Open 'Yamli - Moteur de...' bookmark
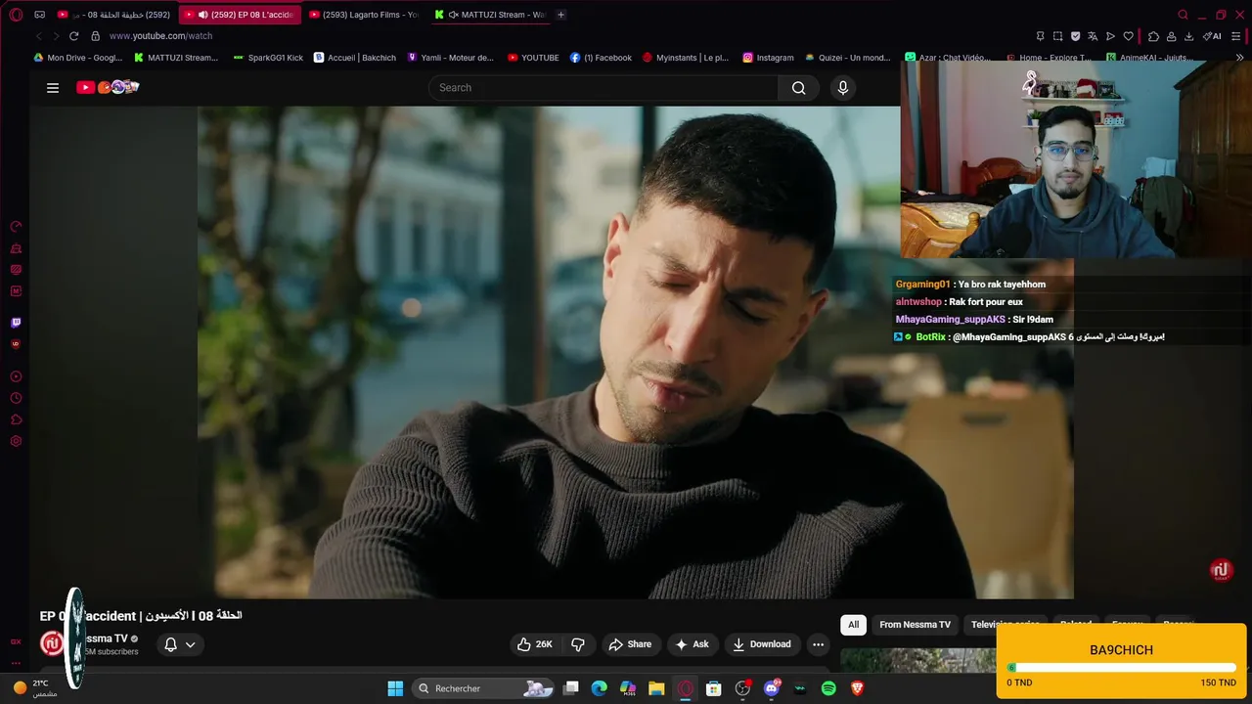The image size is (1252, 704). 450,58
